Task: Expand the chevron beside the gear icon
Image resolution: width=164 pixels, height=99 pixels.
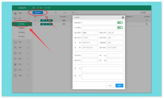Action: pyautogui.click(x=28, y=75)
